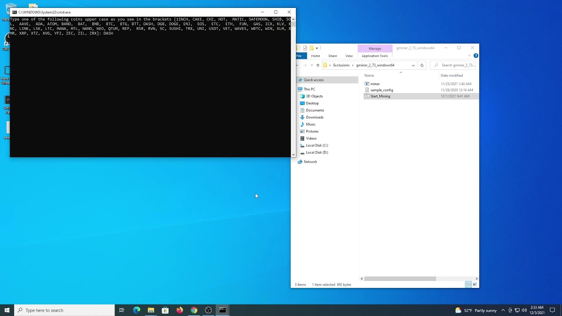Open recent locations dropdown arrow
Viewport: 562px width, 316px height.
click(x=312, y=65)
